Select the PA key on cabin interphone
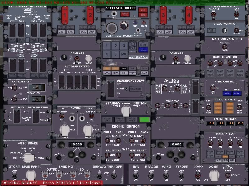 (x=124, y=55)
